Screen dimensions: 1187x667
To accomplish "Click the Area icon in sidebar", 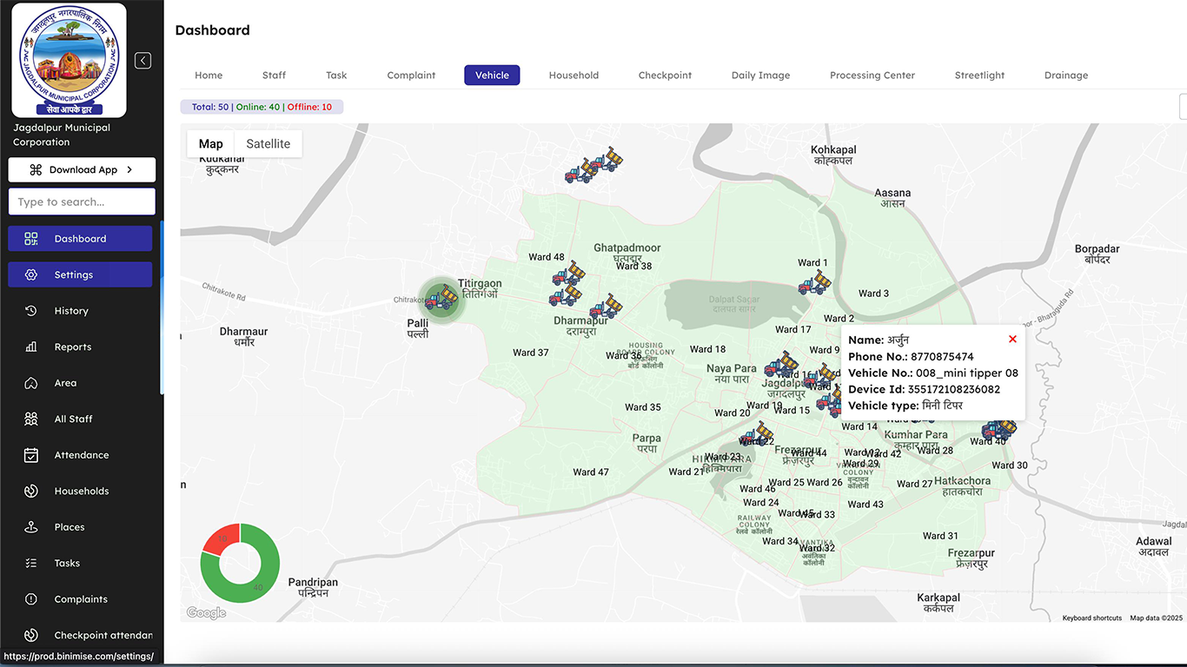I will pyautogui.click(x=31, y=383).
